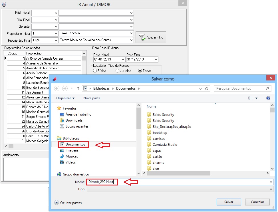The width and height of the screenshot is (278, 212).
Task: Open Gerente code dropdown
Action: (56, 27)
